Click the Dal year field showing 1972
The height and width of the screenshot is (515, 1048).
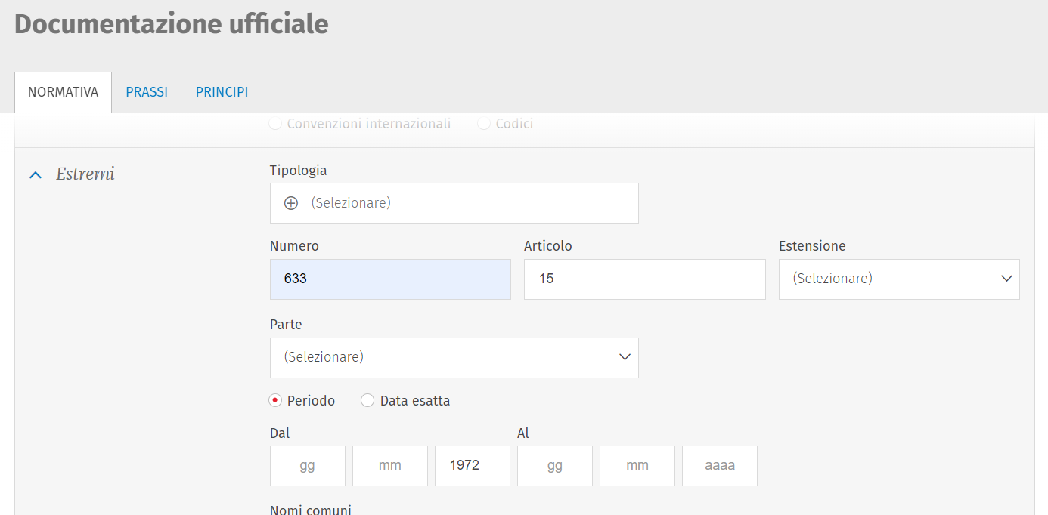point(472,466)
